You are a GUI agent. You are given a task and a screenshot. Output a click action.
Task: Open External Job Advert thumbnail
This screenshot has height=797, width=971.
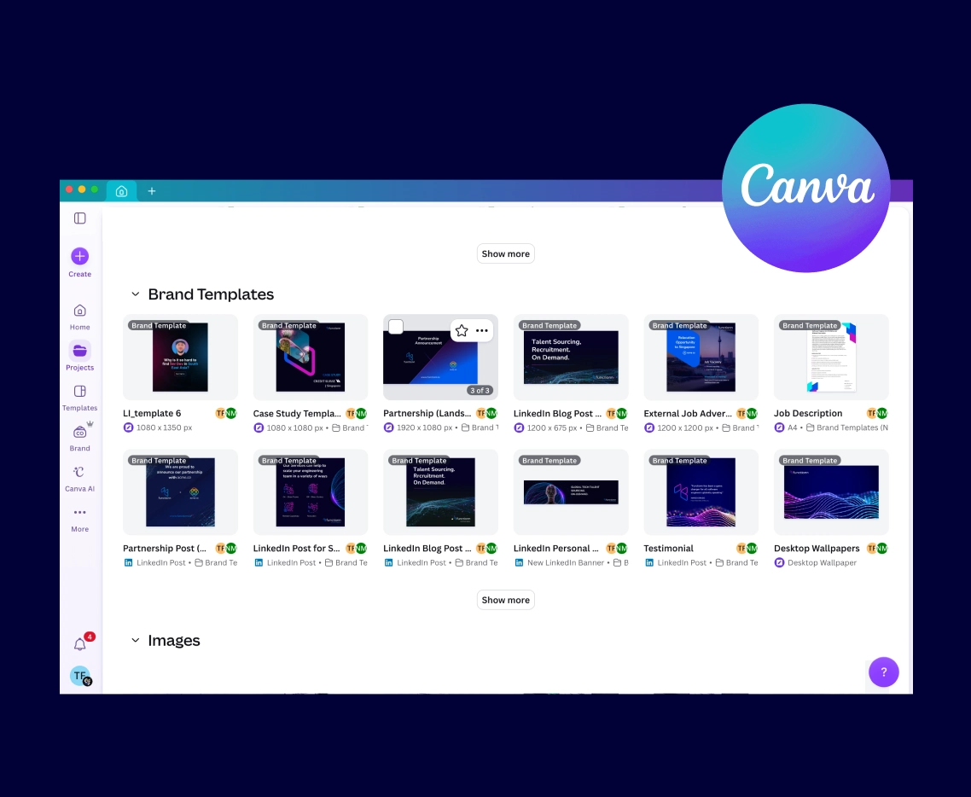click(701, 358)
